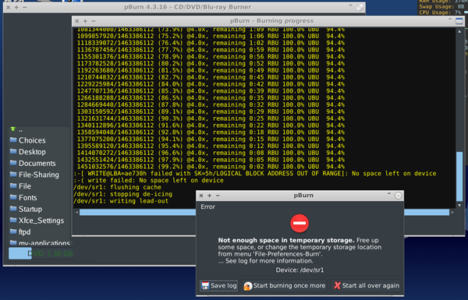
Task: Close pBurn 4.3.16 main window
Action: (x=8, y=7)
